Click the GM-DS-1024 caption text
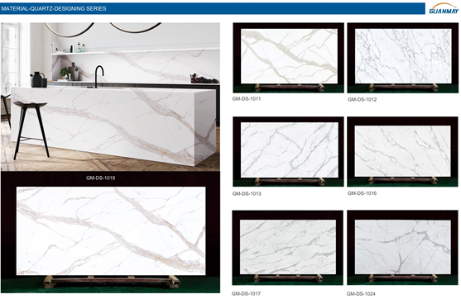This screenshot has width=461, height=299. (x=361, y=294)
